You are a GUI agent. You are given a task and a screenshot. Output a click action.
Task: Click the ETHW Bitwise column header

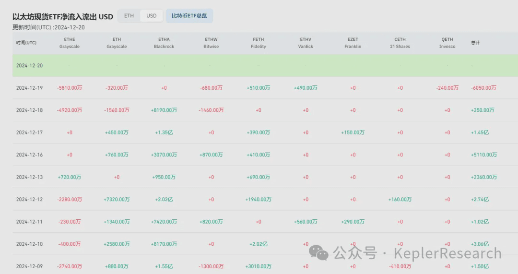point(211,43)
